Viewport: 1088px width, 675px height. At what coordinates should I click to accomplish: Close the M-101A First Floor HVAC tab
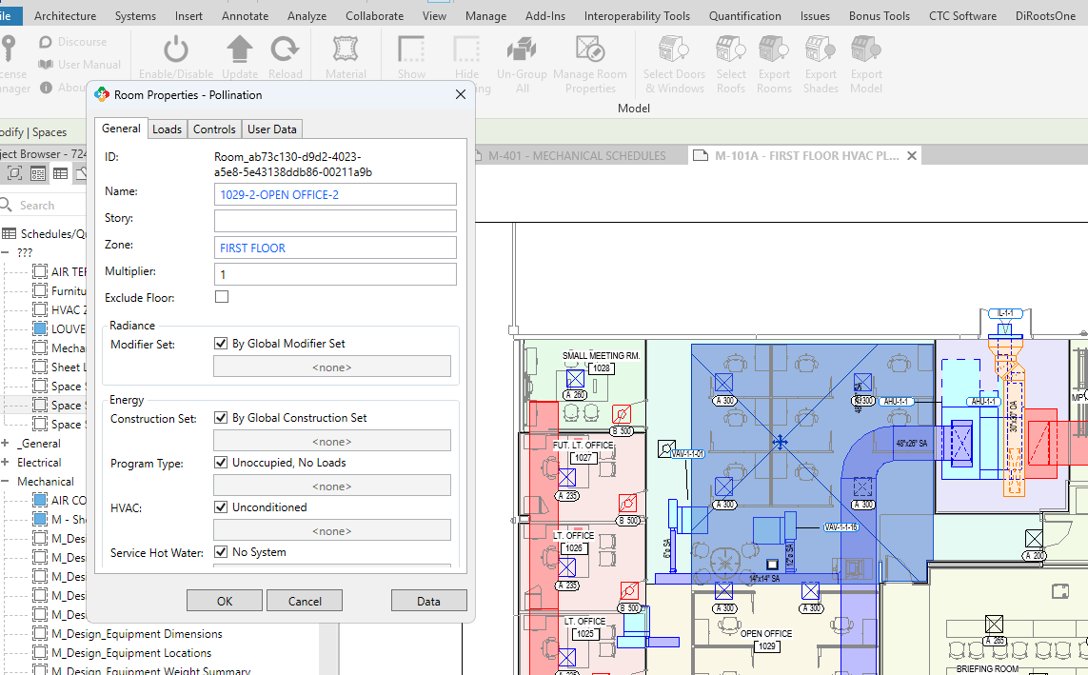point(911,155)
